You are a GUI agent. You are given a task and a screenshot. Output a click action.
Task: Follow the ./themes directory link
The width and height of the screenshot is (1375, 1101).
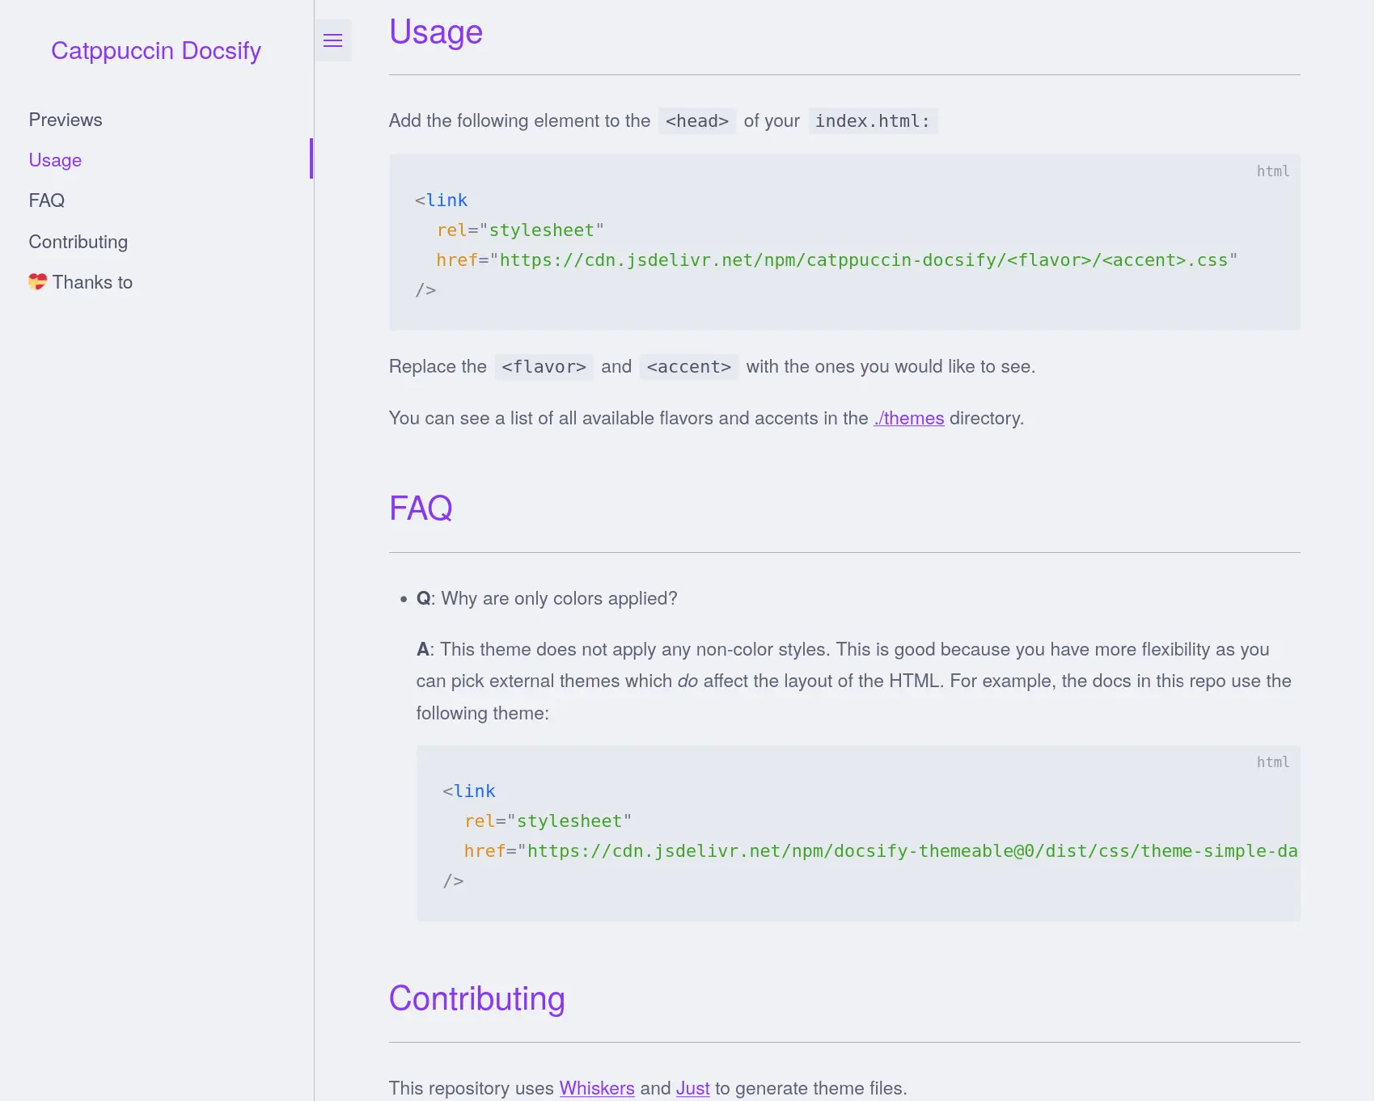click(x=908, y=418)
